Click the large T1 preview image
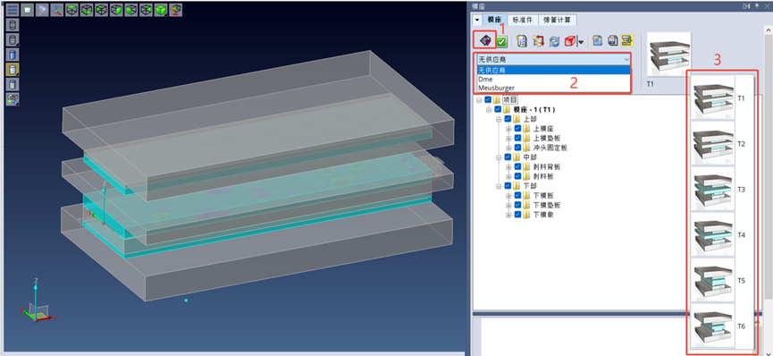Screen dimensions: 773x356 tap(668, 55)
